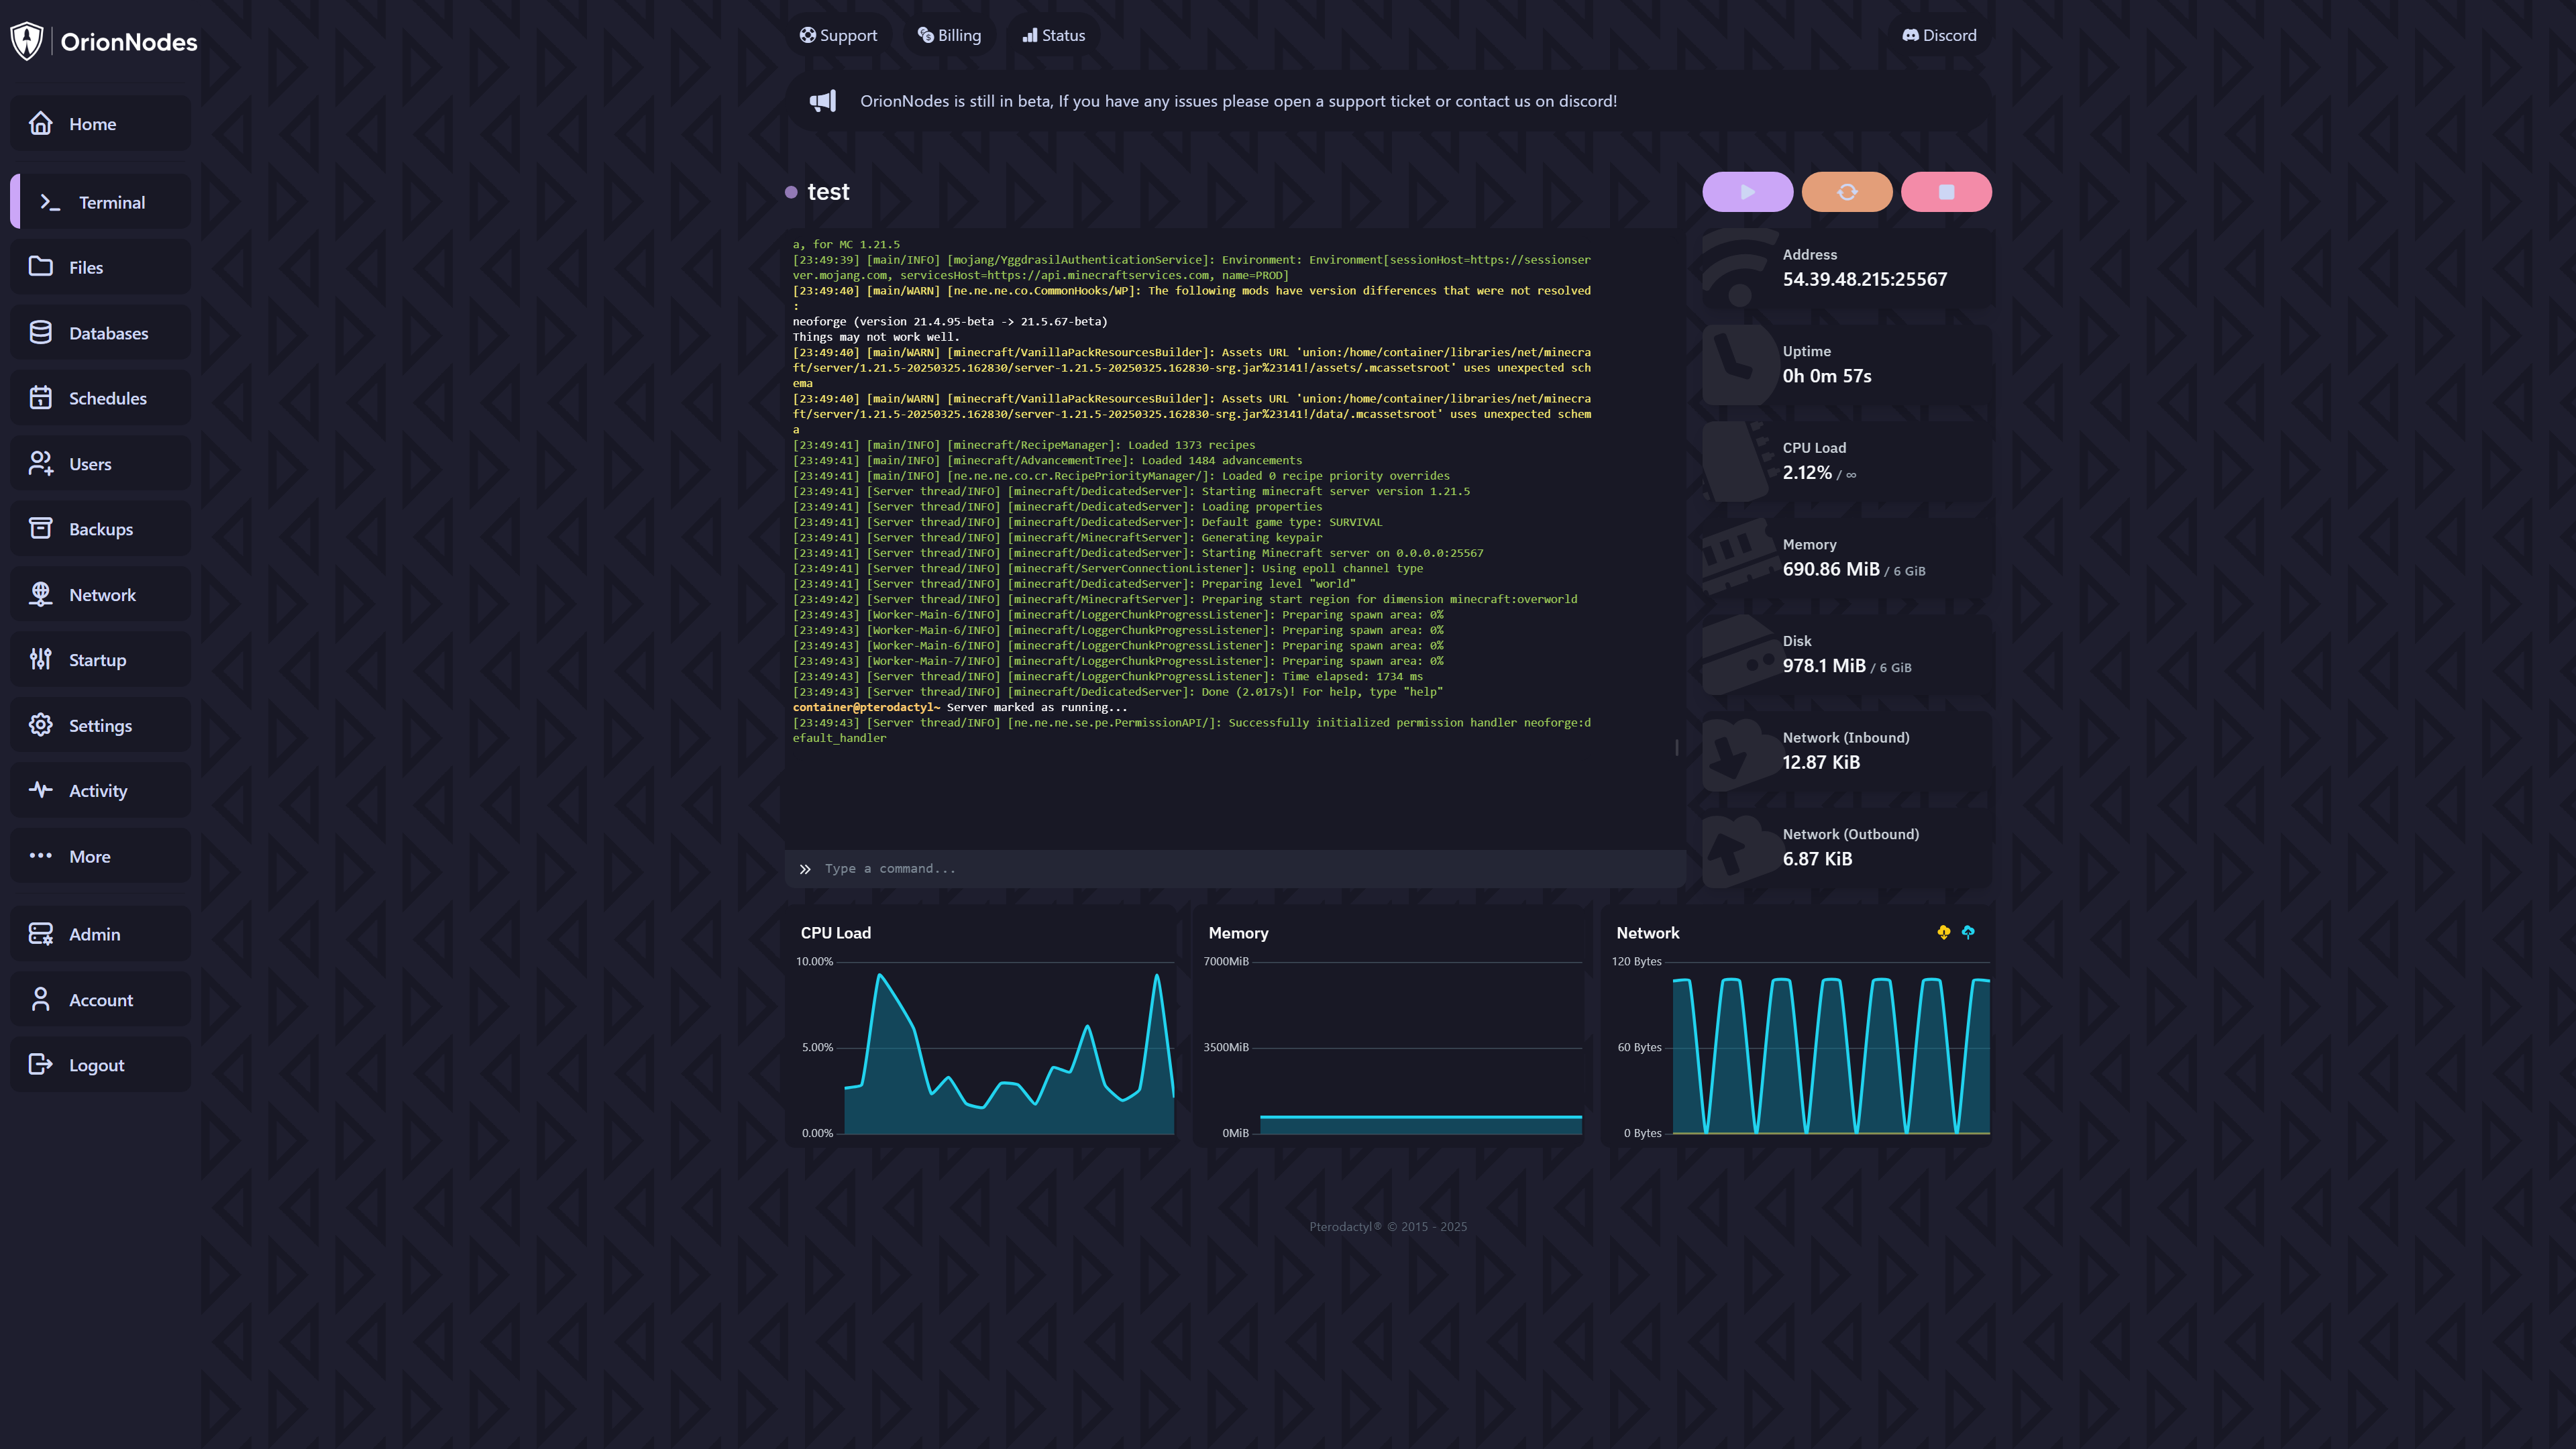Click the test server status dot
The width and height of the screenshot is (2576, 1449).
click(x=791, y=192)
